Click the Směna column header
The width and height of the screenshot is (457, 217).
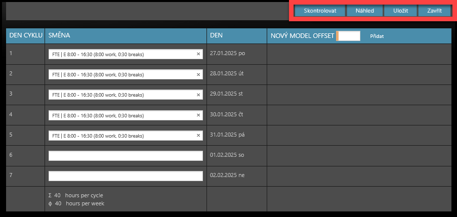(59, 36)
